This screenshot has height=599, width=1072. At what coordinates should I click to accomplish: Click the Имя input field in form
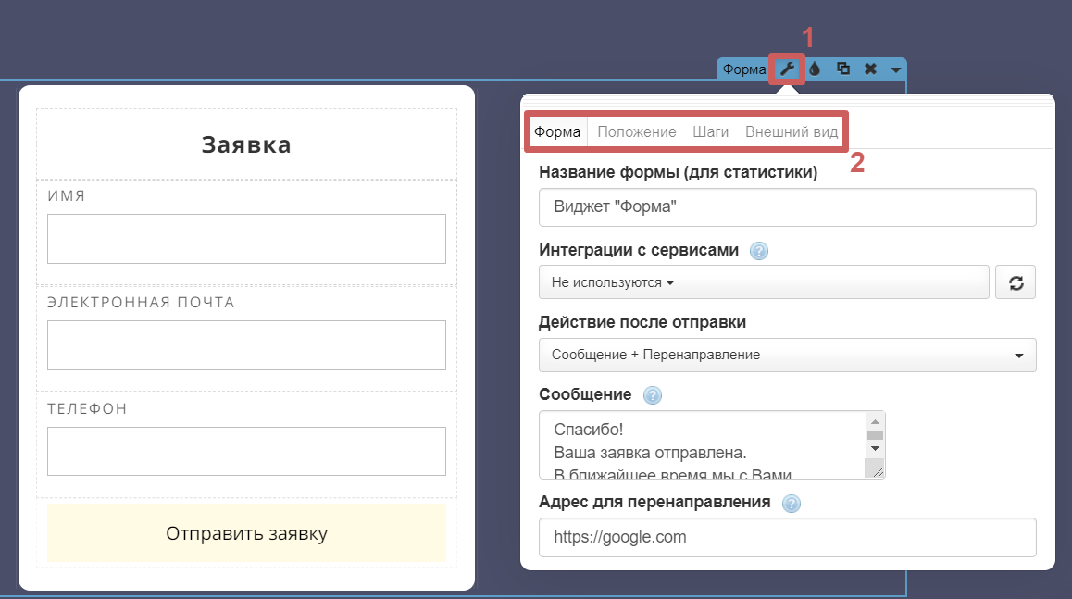[x=246, y=239]
